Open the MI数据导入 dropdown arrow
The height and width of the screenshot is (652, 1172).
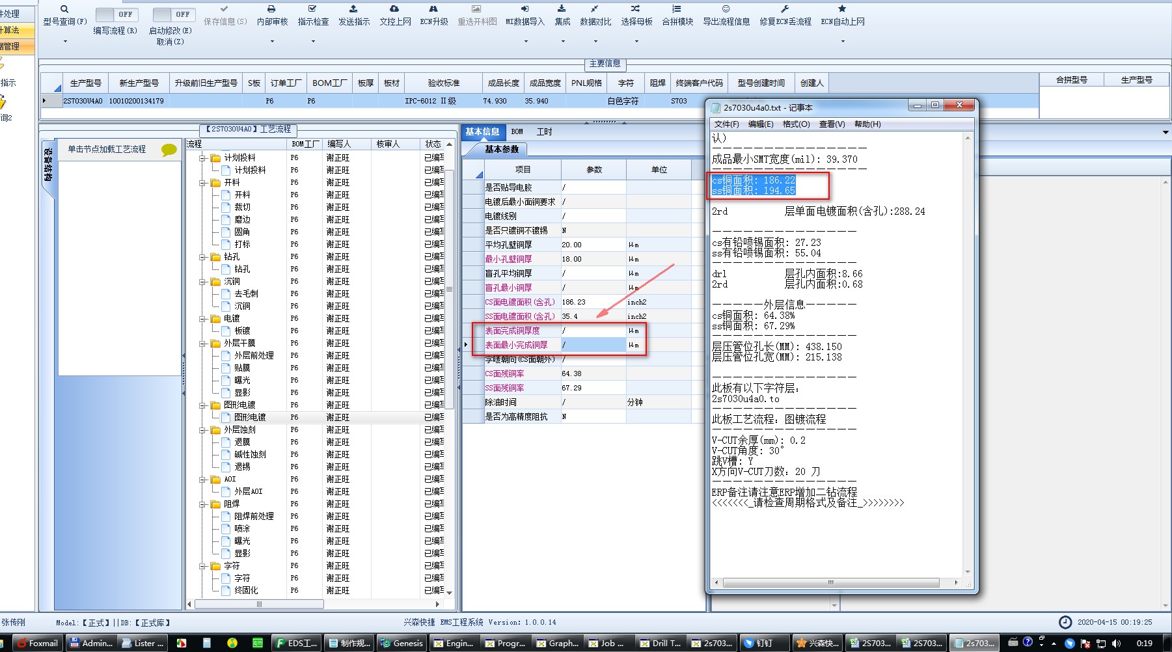(525, 42)
